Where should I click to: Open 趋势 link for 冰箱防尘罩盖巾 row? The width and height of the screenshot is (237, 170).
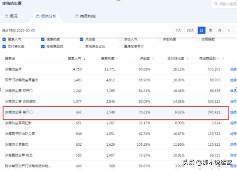click(x=233, y=144)
